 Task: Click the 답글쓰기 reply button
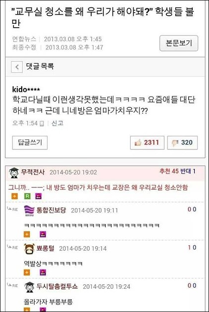click(x=30, y=143)
